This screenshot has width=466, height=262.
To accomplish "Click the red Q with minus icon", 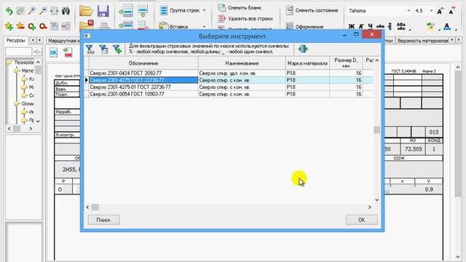I will tap(43, 26).
